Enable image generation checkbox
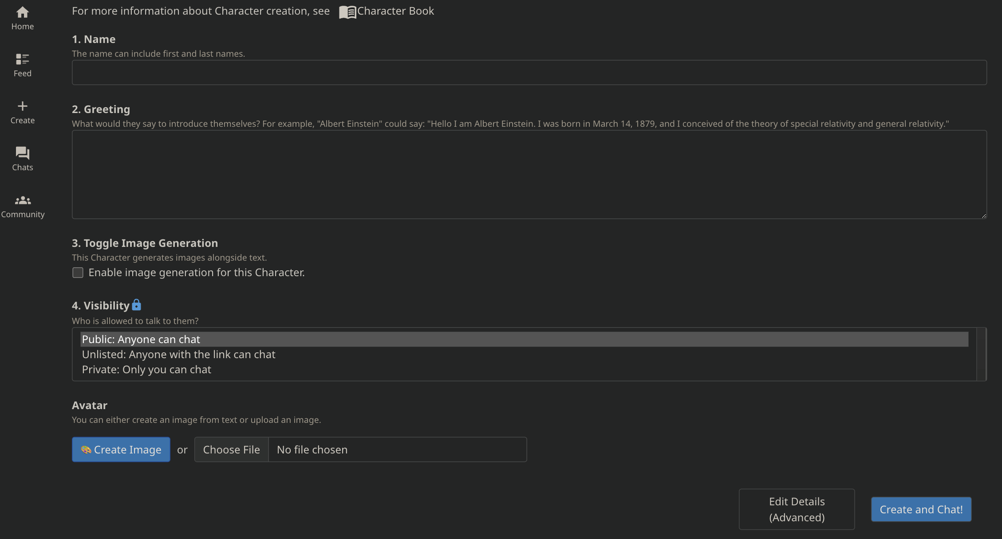This screenshot has height=539, width=1002. click(78, 273)
